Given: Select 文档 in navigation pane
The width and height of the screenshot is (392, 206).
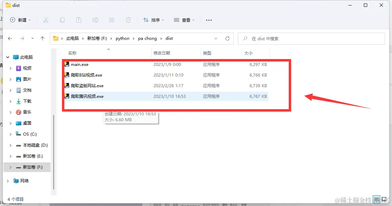Looking at the screenshot, I should pos(27,90).
